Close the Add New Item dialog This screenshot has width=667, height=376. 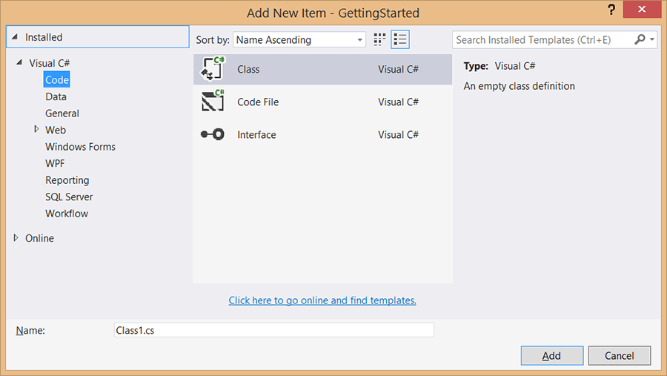click(642, 9)
